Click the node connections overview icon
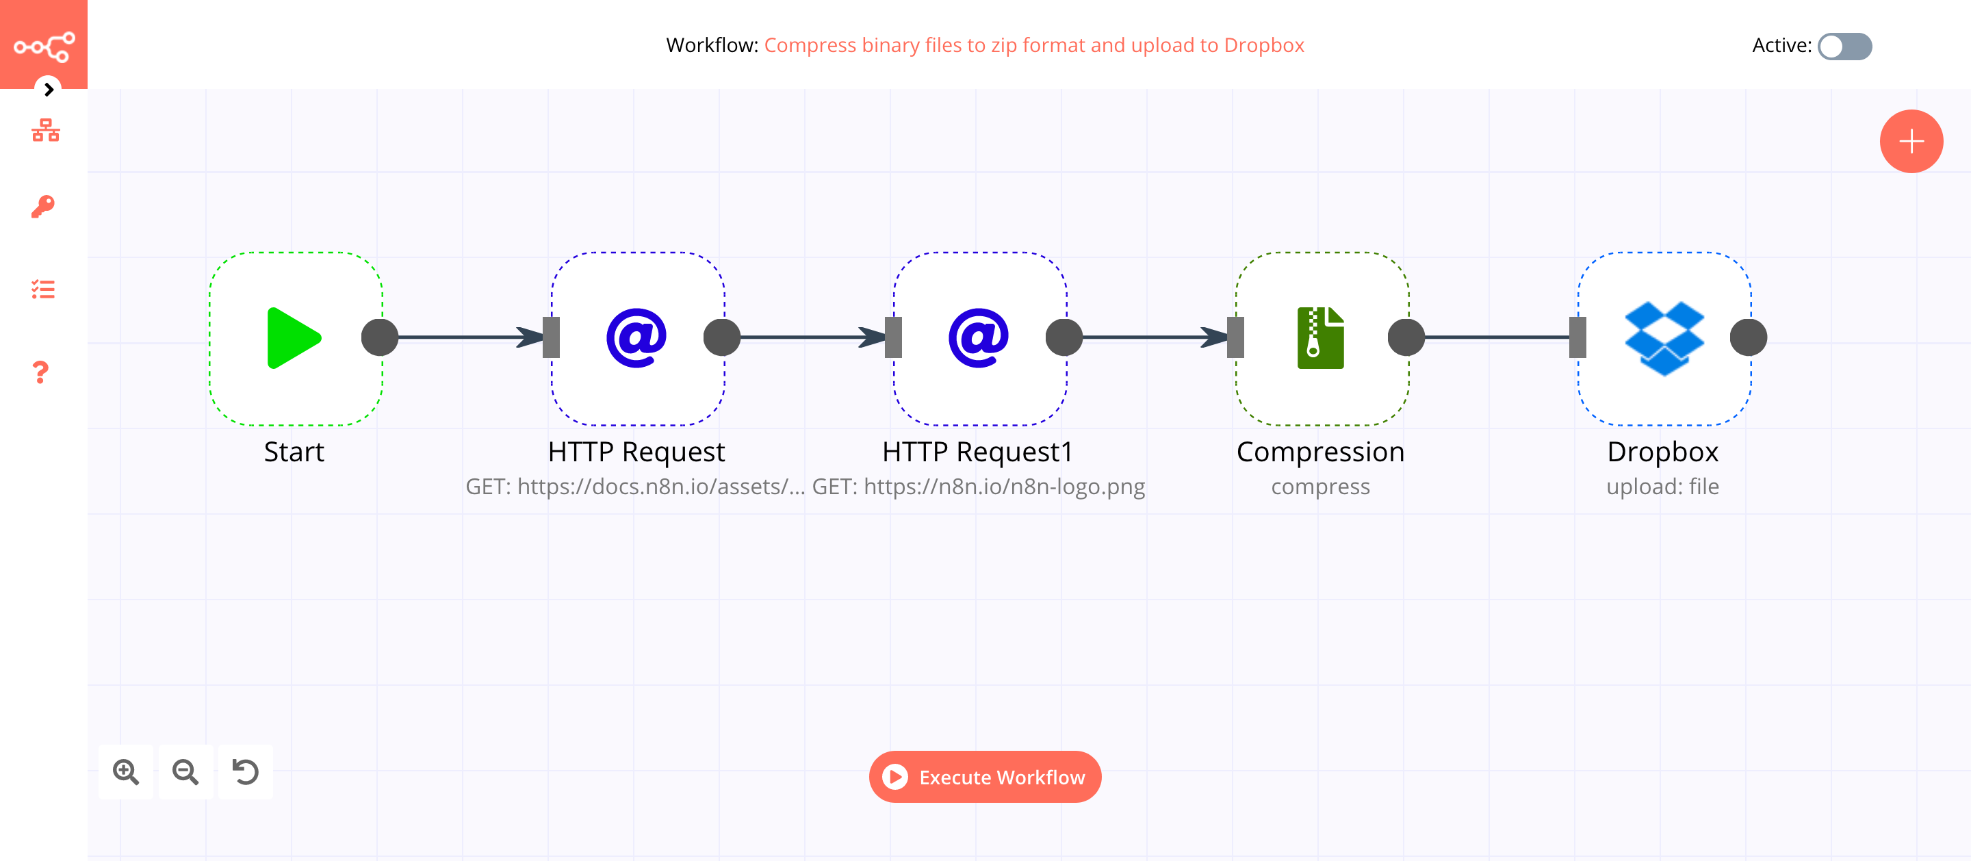1971x861 pixels. click(44, 131)
